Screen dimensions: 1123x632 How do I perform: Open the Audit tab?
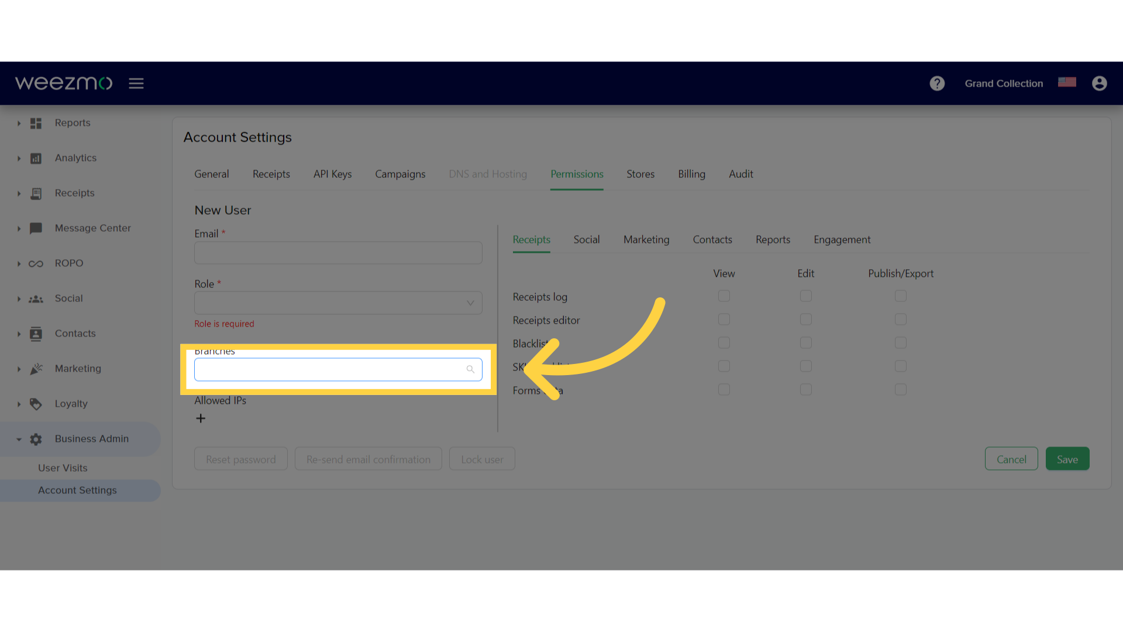[741, 174]
